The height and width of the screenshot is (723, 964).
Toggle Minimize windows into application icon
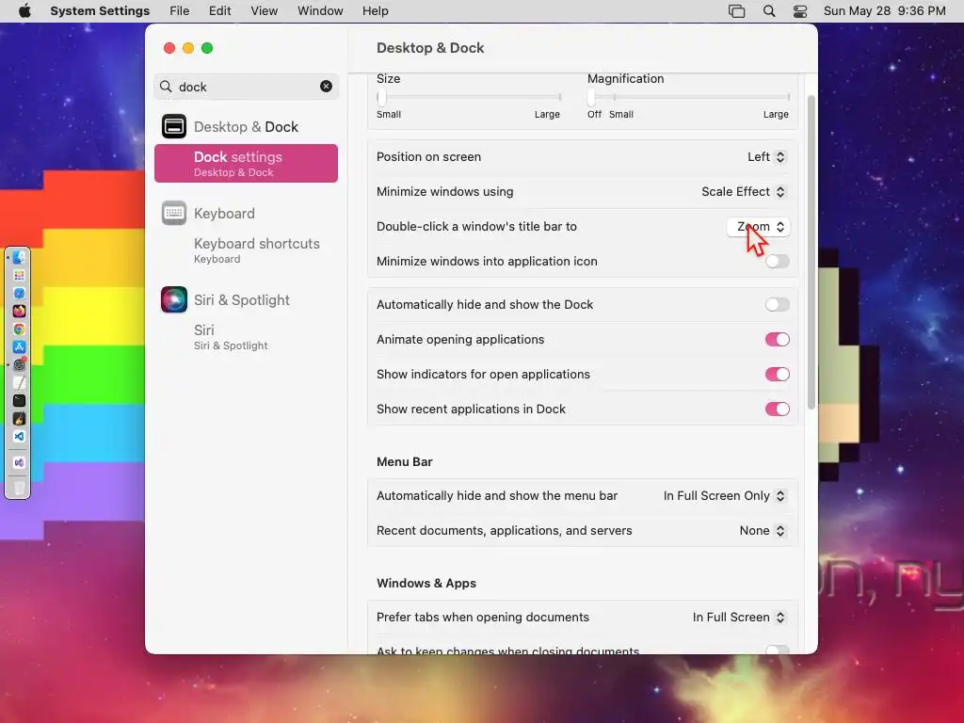click(777, 262)
